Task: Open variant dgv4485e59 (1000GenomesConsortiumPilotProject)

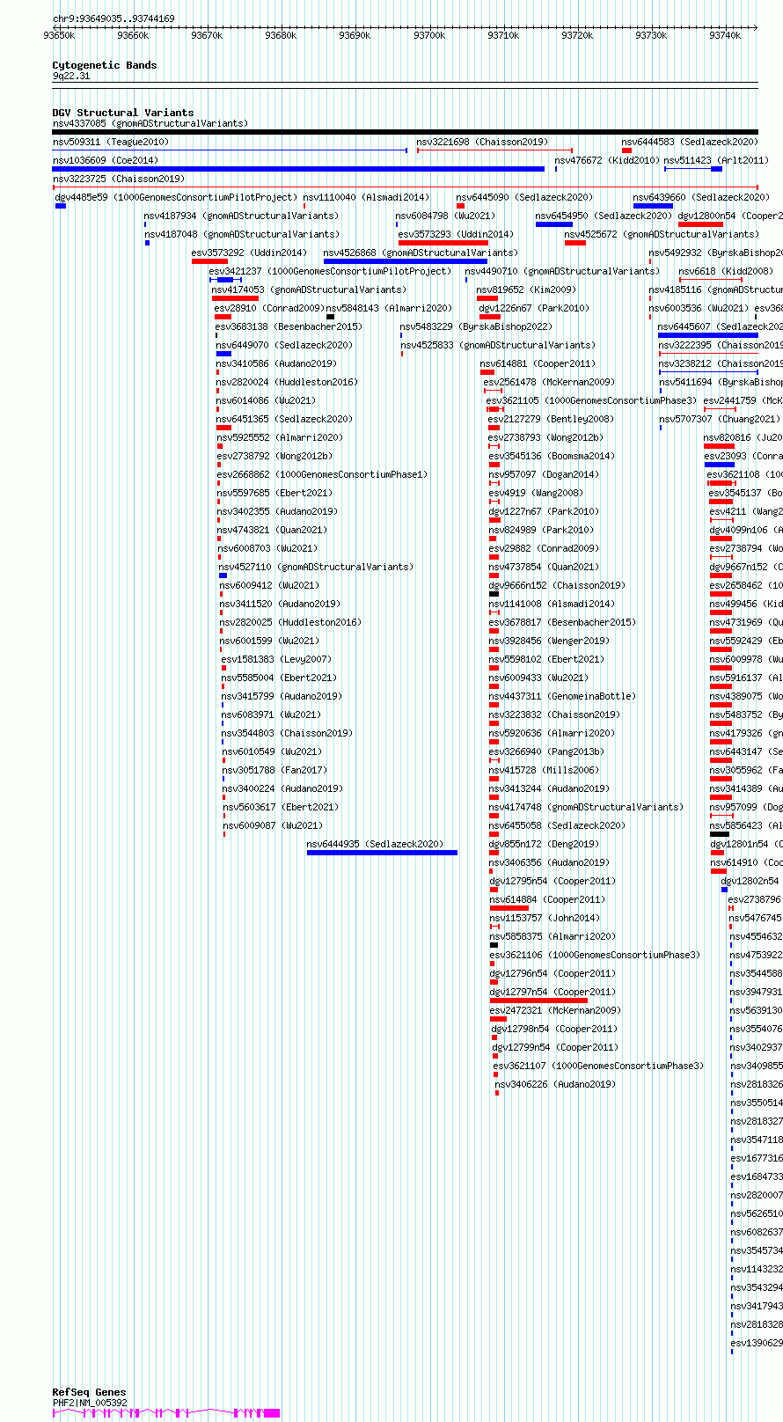Action: [x=176, y=197]
